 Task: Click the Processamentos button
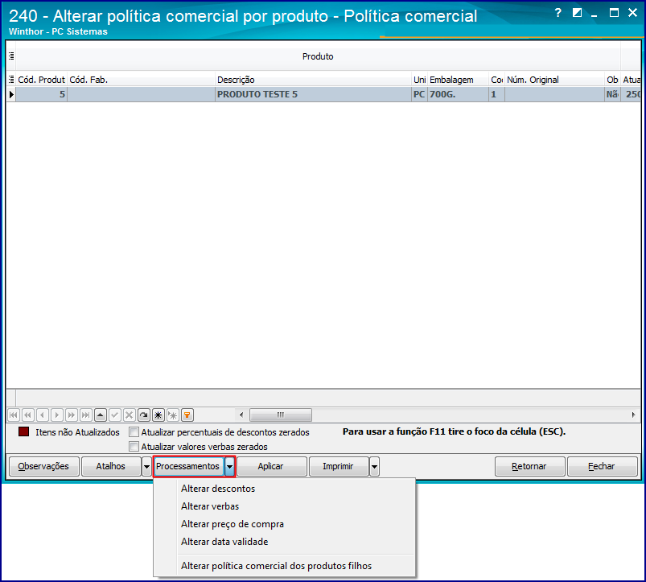point(189,467)
